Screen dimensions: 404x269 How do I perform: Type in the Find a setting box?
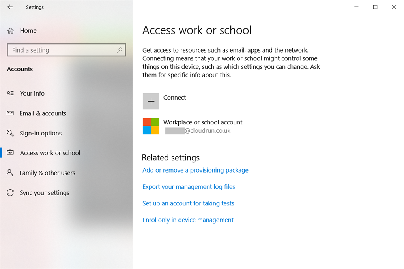point(63,50)
